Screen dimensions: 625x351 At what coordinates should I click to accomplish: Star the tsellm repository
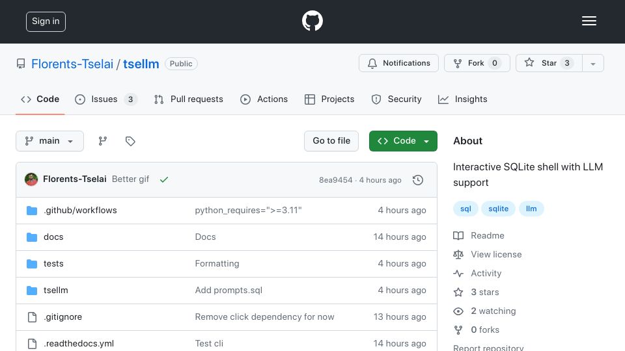(549, 63)
